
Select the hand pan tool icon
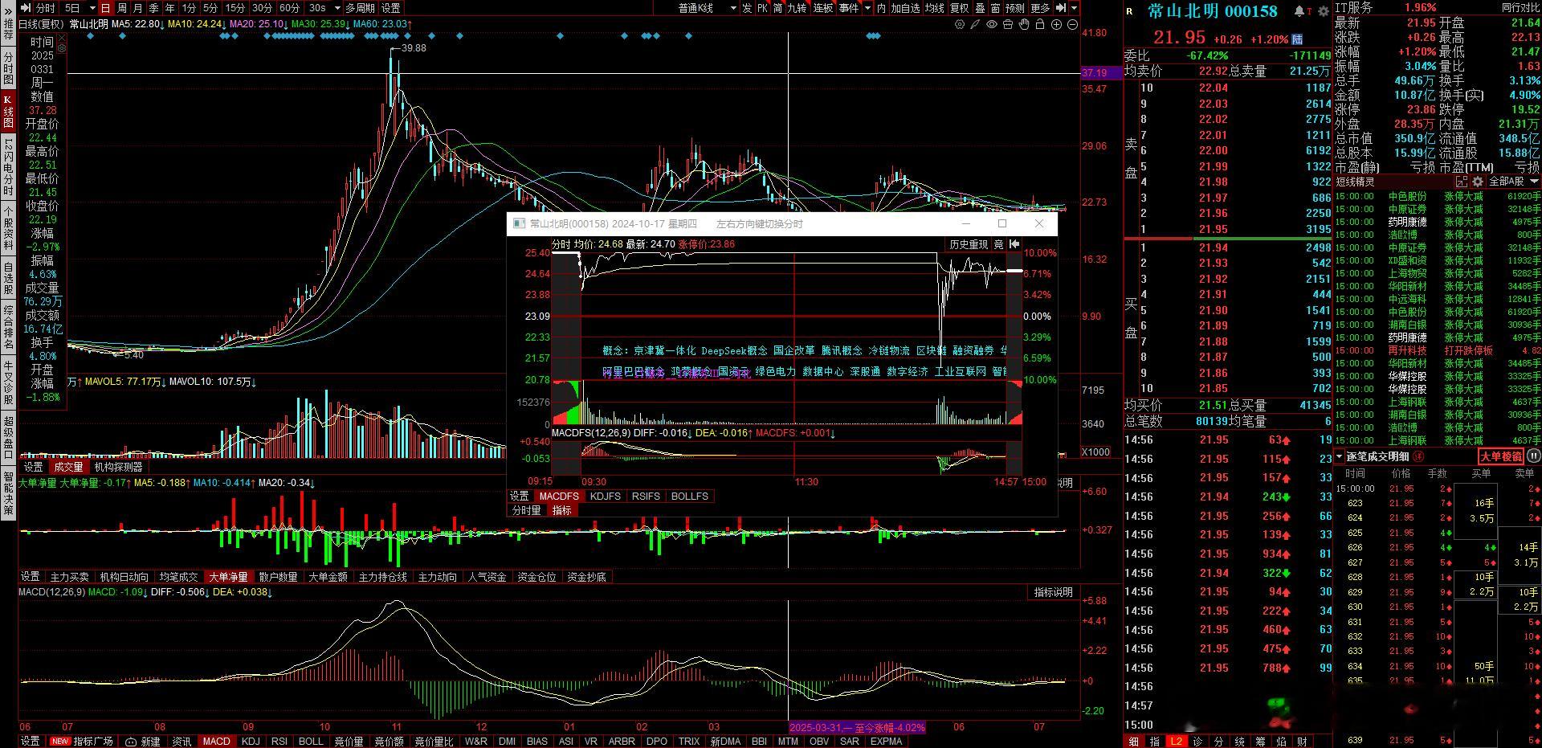(1024, 25)
